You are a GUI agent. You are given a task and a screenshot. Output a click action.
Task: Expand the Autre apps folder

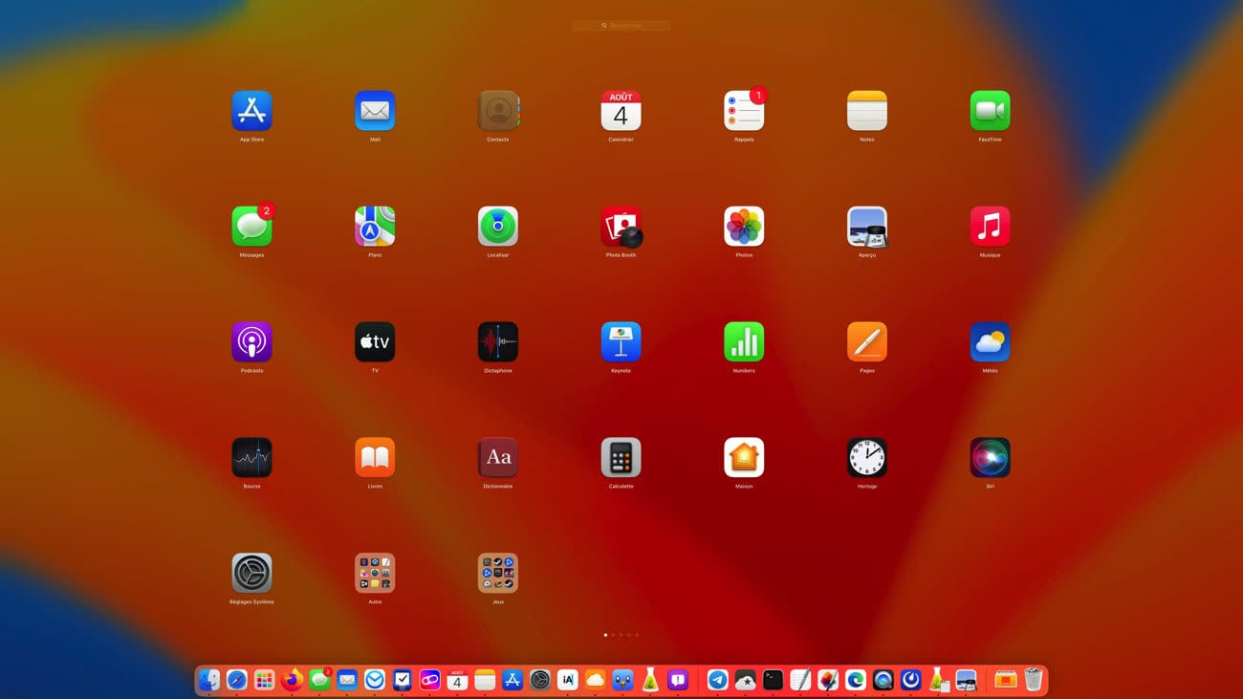375,574
